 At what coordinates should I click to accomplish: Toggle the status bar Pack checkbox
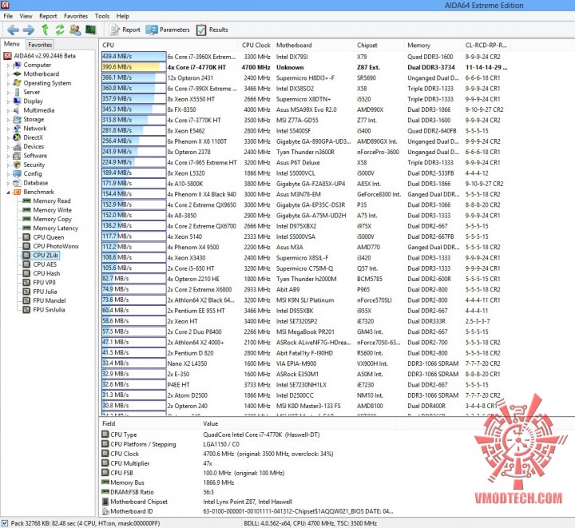pyautogui.click(x=5, y=523)
